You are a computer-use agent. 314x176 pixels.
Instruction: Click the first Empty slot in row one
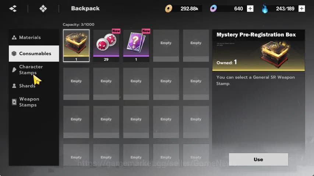click(x=166, y=46)
